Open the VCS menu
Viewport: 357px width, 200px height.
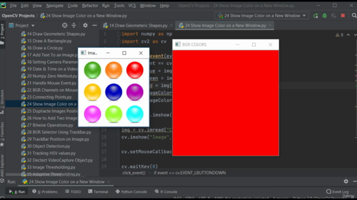132,6
